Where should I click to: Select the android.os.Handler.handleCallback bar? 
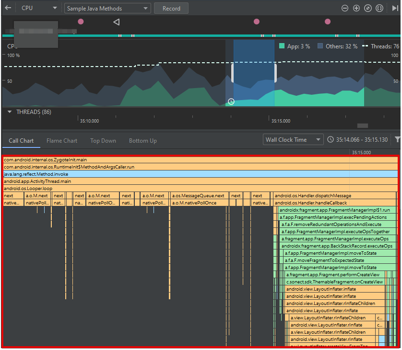click(x=334, y=203)
